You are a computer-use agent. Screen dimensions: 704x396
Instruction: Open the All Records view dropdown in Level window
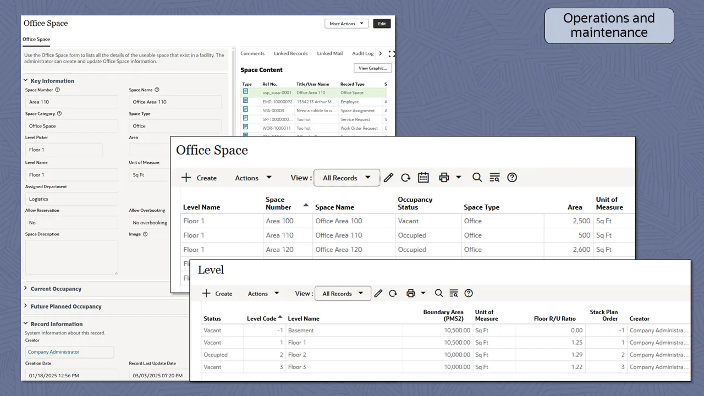[x=343, y=293]
